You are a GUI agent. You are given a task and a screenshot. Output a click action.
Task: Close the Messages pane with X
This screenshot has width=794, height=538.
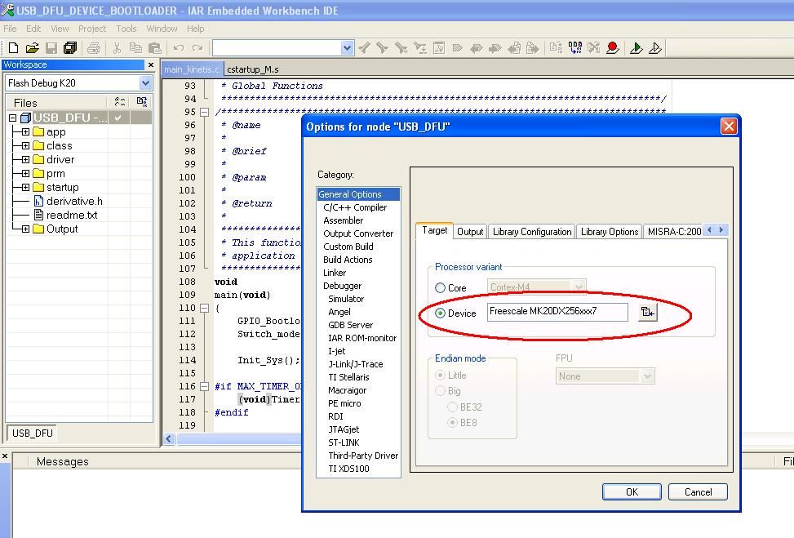click(x=5, y=456)
